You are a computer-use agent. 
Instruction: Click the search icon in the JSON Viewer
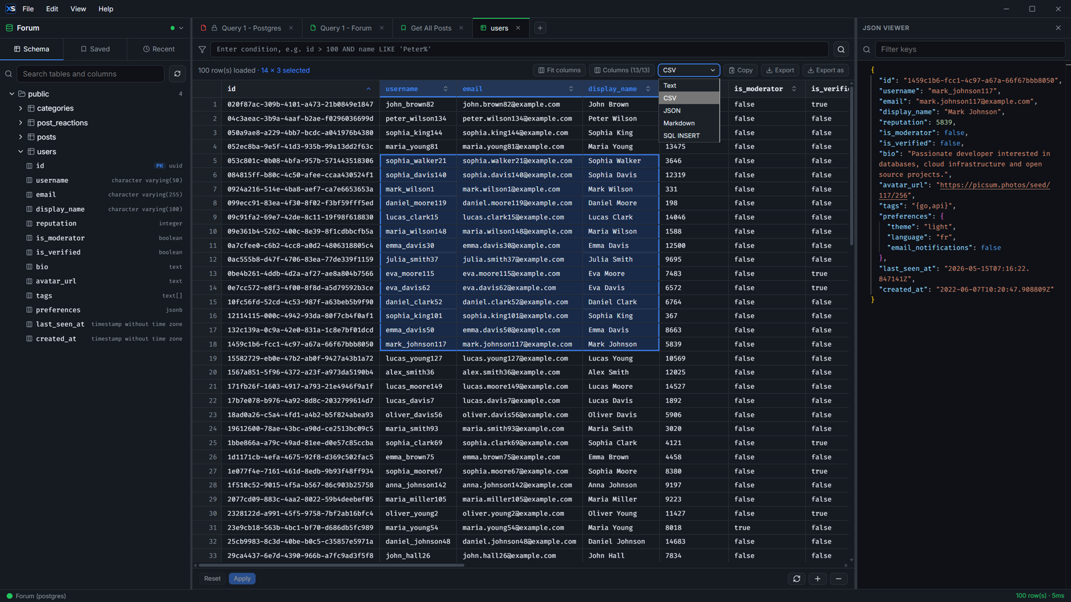tap(867, 50)
